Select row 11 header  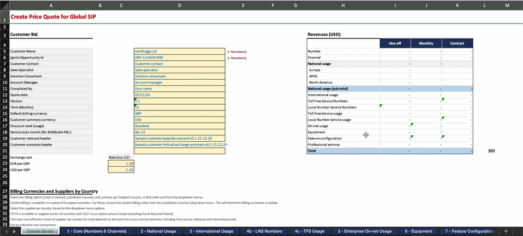[x=5, y=89]
